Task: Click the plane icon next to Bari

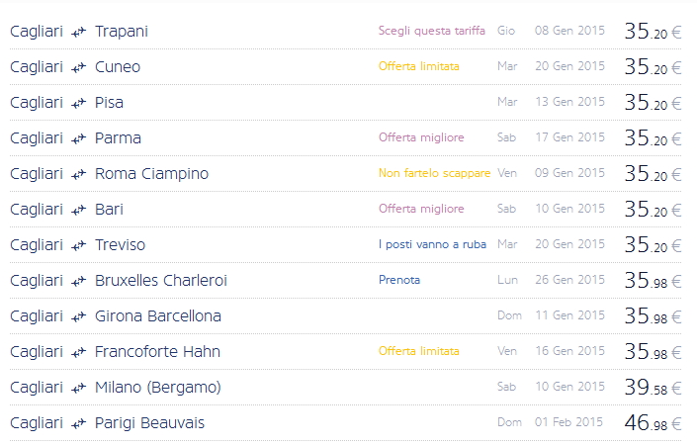Action: point(79,210)
